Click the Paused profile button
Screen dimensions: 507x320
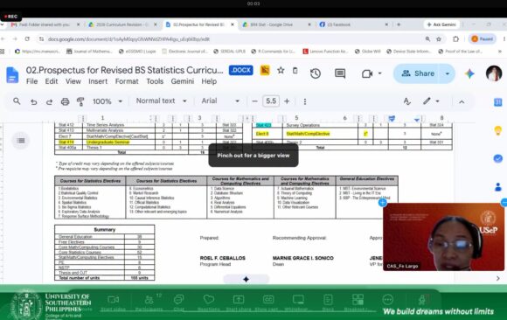483,38
